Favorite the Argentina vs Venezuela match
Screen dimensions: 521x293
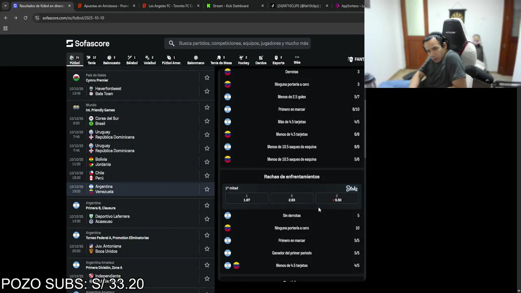coord(207,189)
